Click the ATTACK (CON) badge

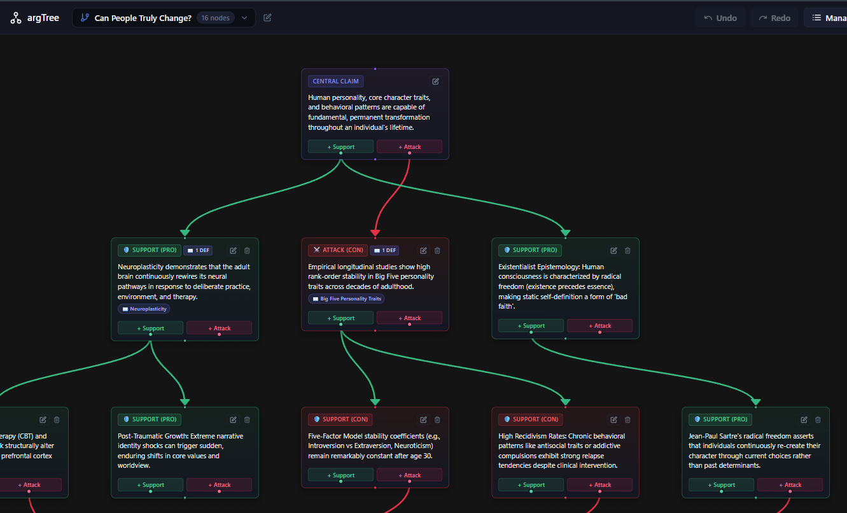pyautogui.click(x=337, y=250)
